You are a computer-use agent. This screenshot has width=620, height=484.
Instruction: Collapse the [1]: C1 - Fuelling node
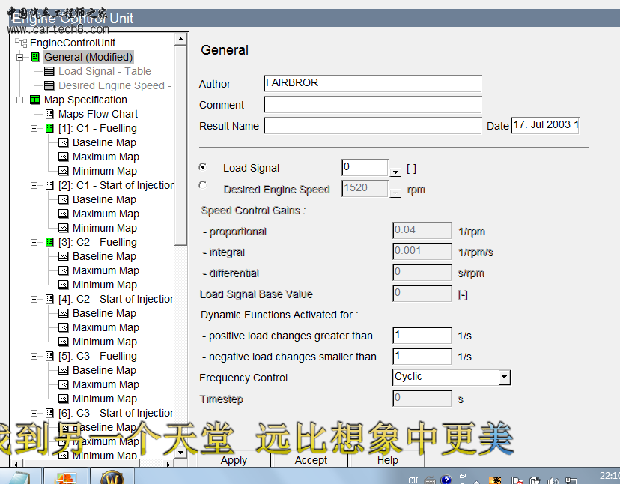pyautogui.click(x=34, y=129)
